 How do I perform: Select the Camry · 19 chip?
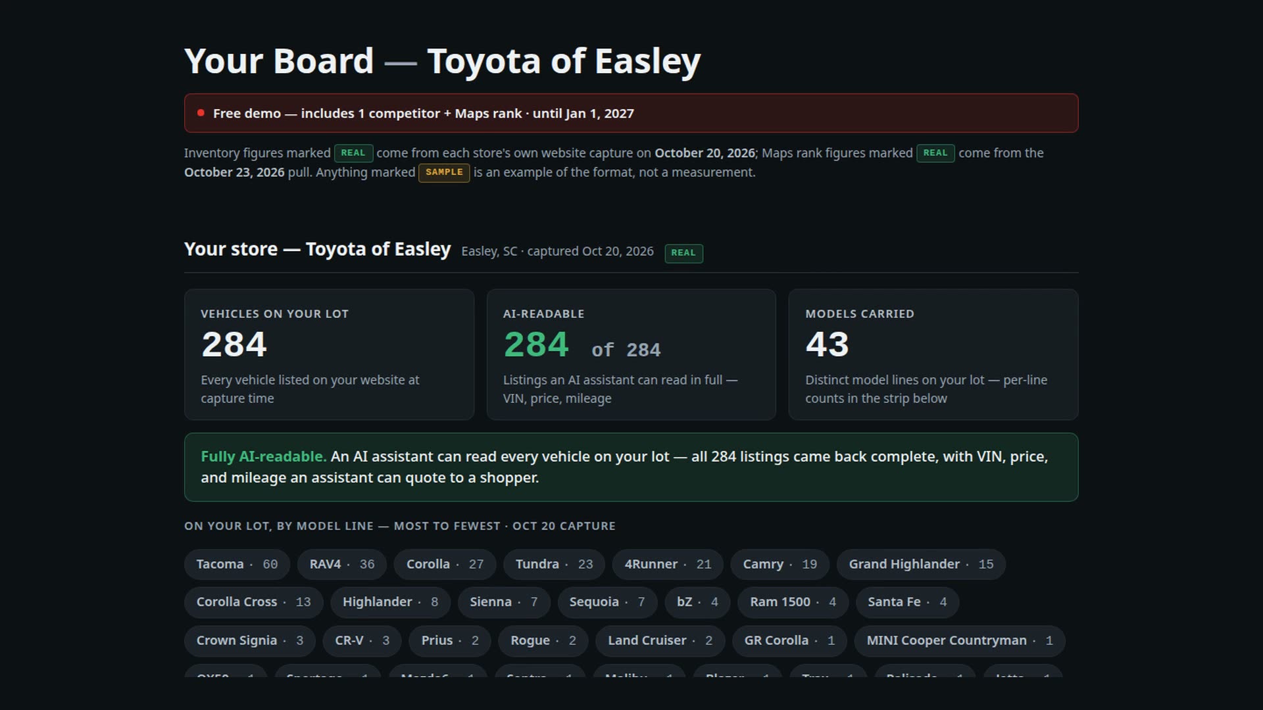[x=780, y=564]
